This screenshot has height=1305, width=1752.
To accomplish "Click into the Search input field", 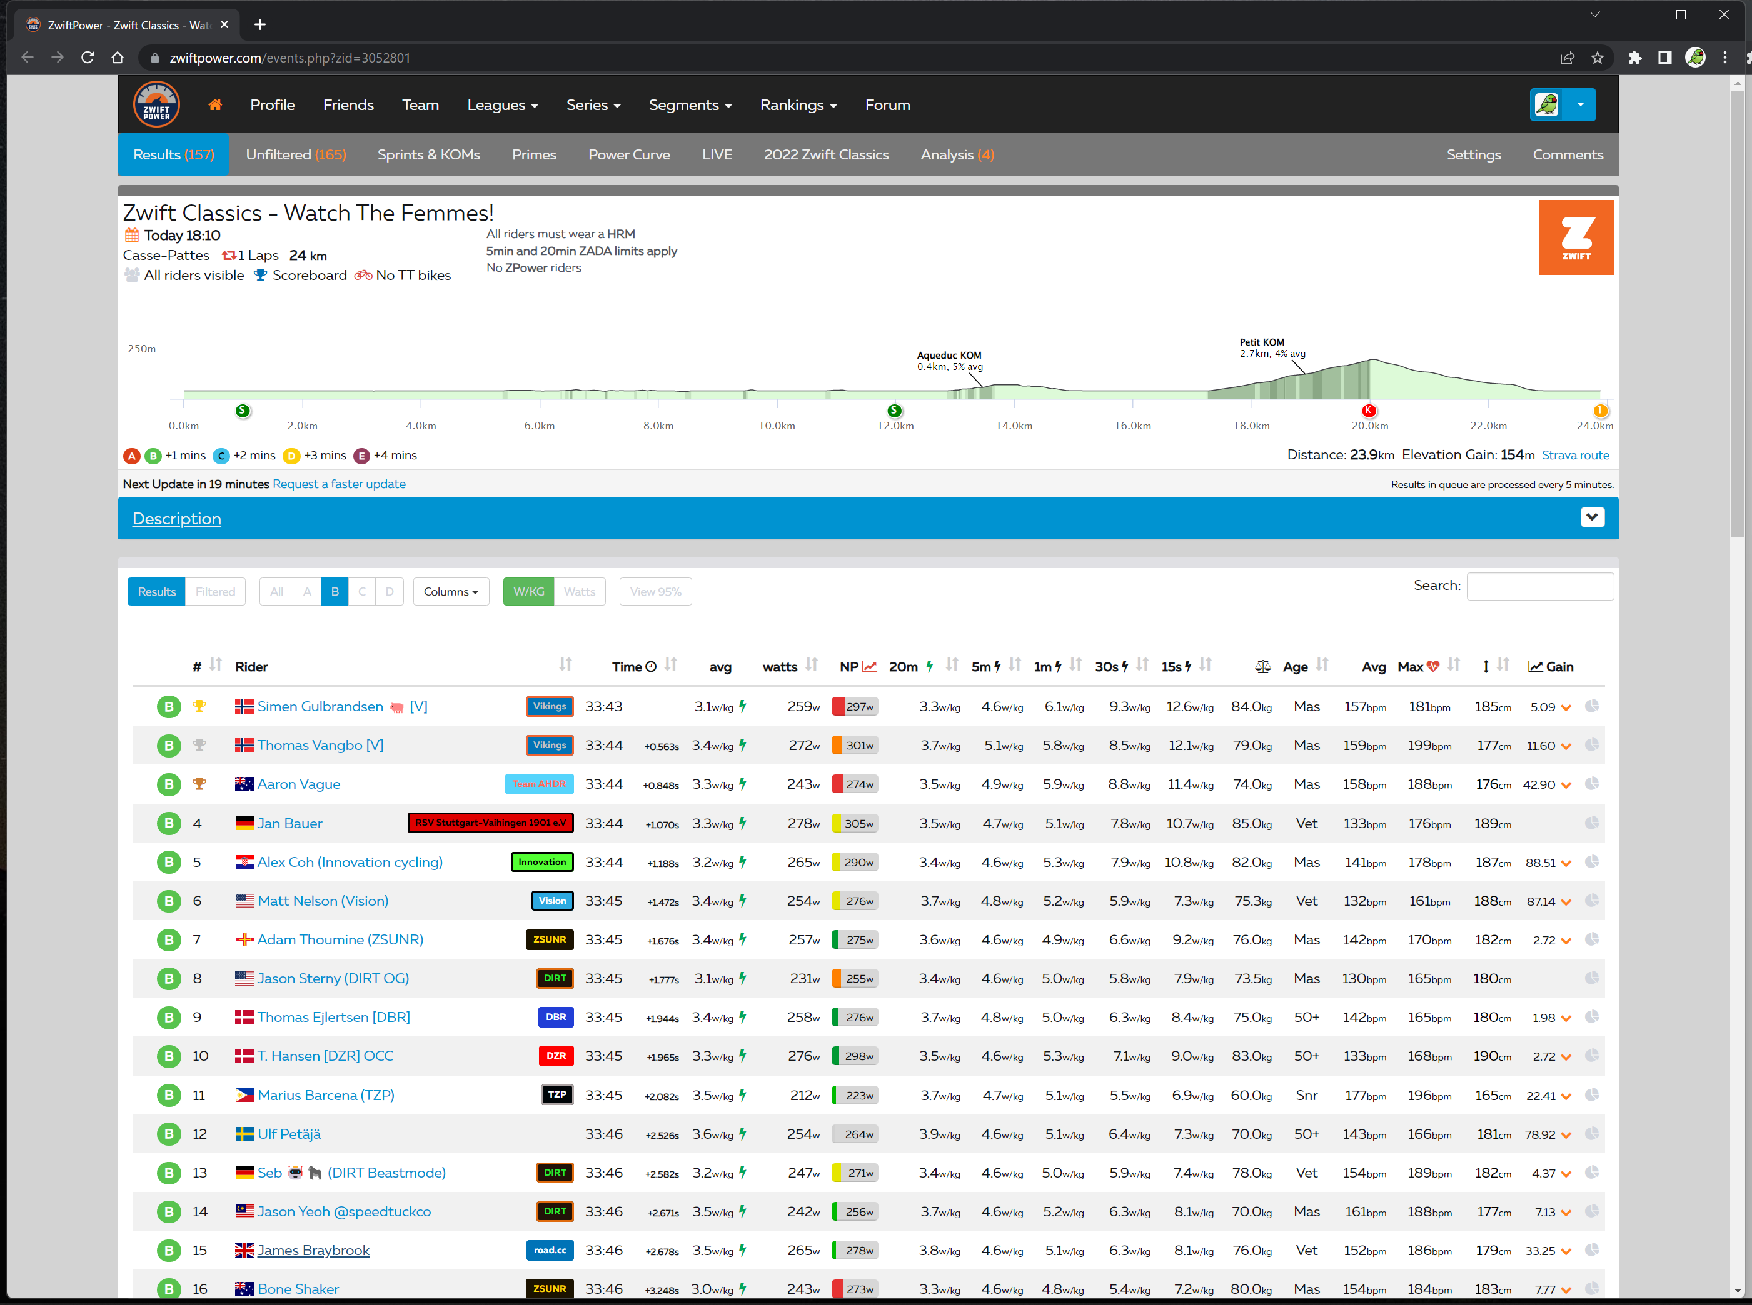I will coord(1539,586).
